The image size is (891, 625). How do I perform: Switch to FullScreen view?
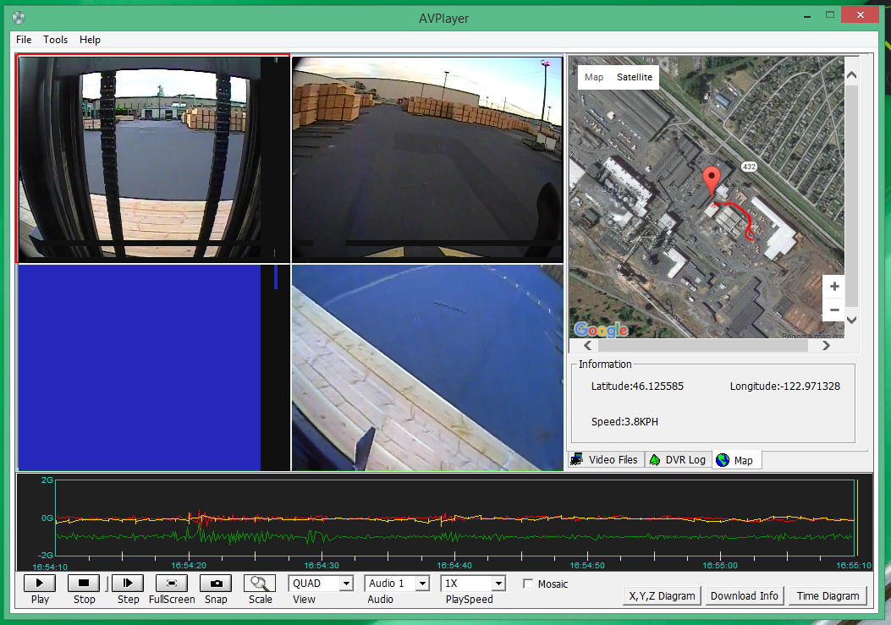coord(172,583)
